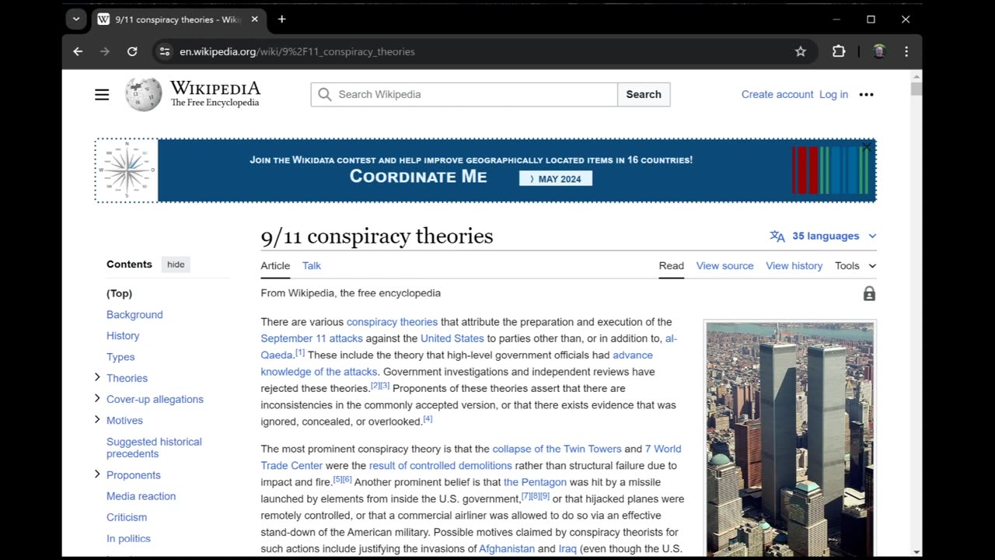Open the Tools dropdown menu
This screenshot has height=560, width=995.
coord(855,265)
